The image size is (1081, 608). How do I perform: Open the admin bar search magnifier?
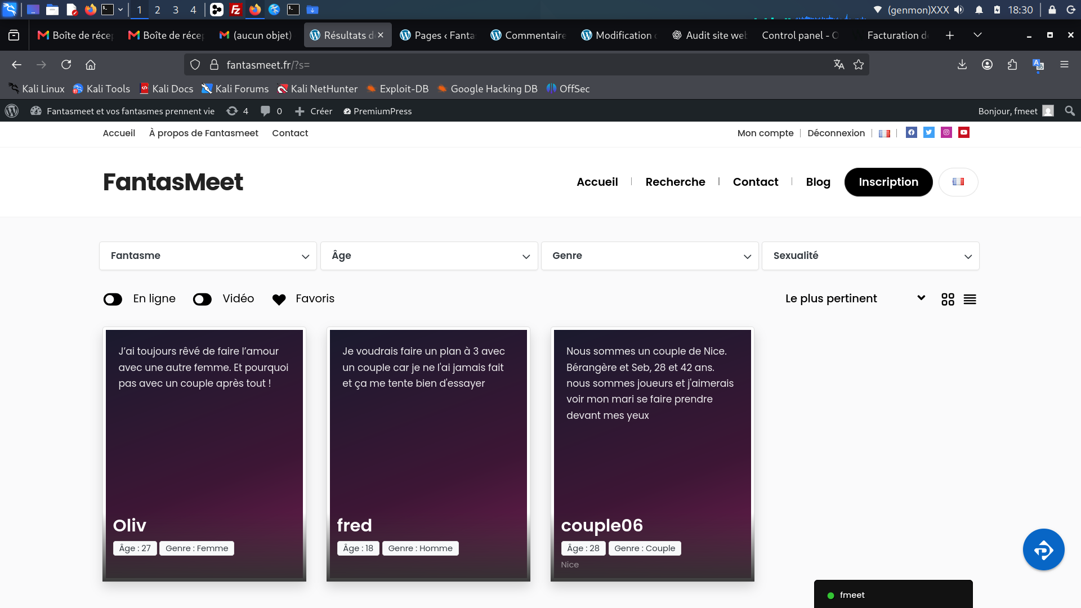click(1070, 111)
